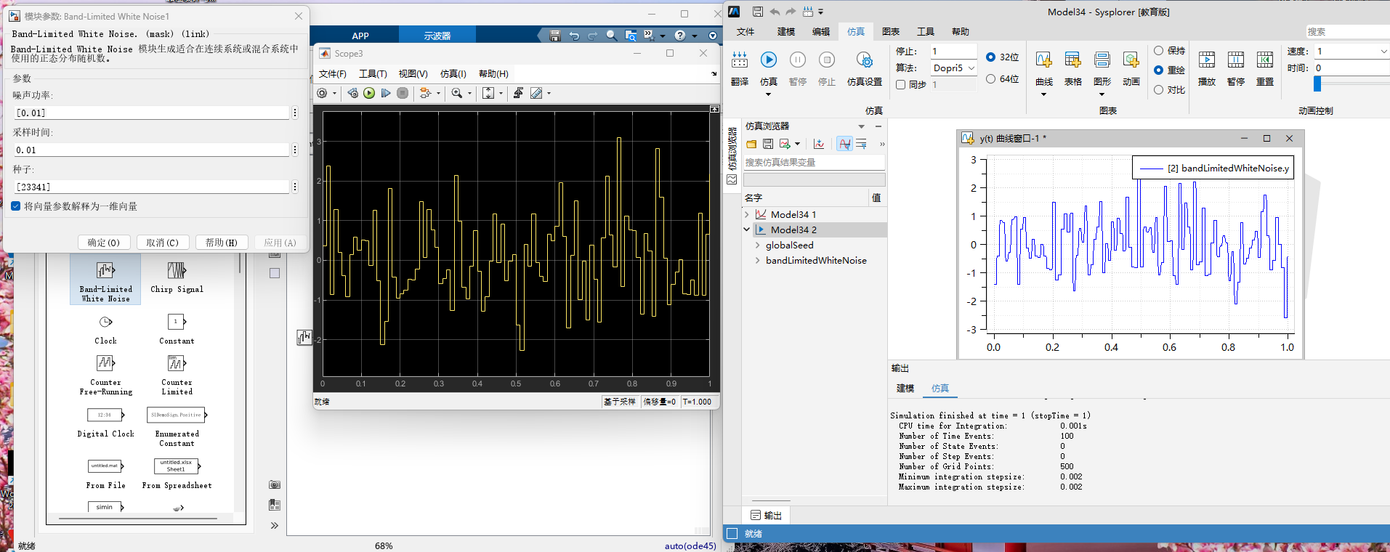Click the save icon in 仿真浏览器 toolbar
The width and height of the screenshot is (1390, 552).
pos(768,144)
